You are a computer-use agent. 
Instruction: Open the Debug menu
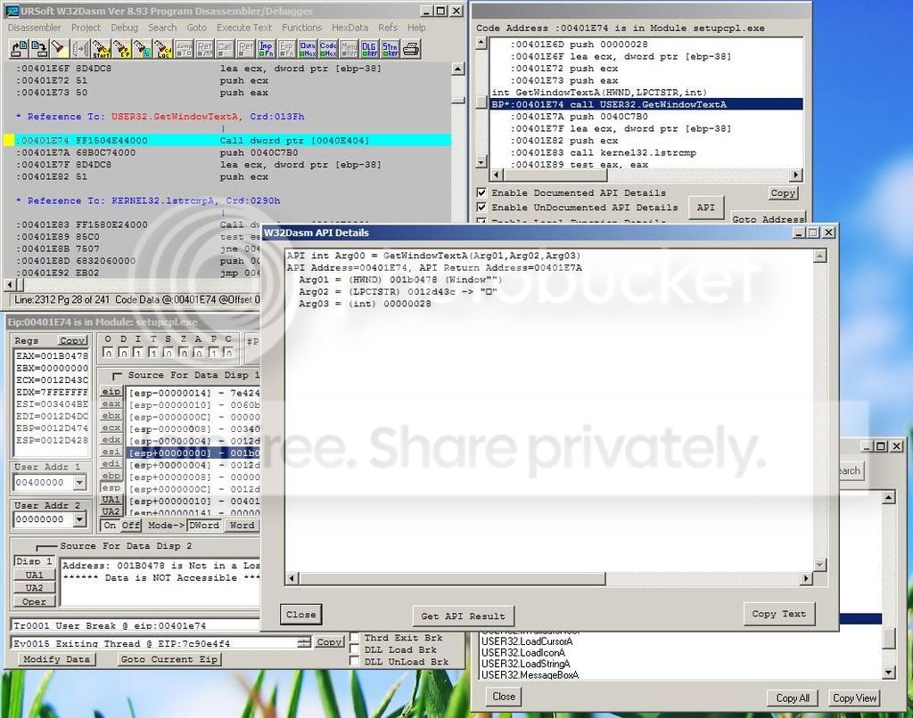(x=125, y=28)
